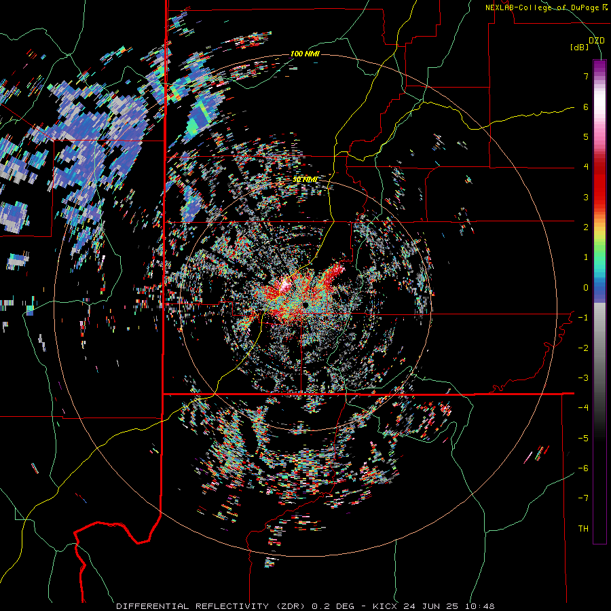Select the -2 dB scale label
The height and width of the screenshot is (611, 611).
pyautogui.click(x=583, y=348)
